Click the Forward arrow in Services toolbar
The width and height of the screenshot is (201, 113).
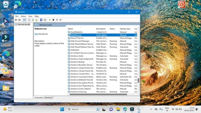[19, 20]
